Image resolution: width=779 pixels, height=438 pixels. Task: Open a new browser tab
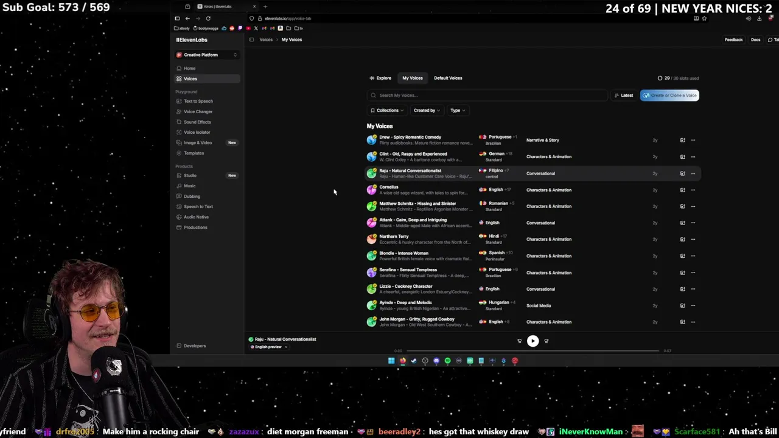point(265,6)
